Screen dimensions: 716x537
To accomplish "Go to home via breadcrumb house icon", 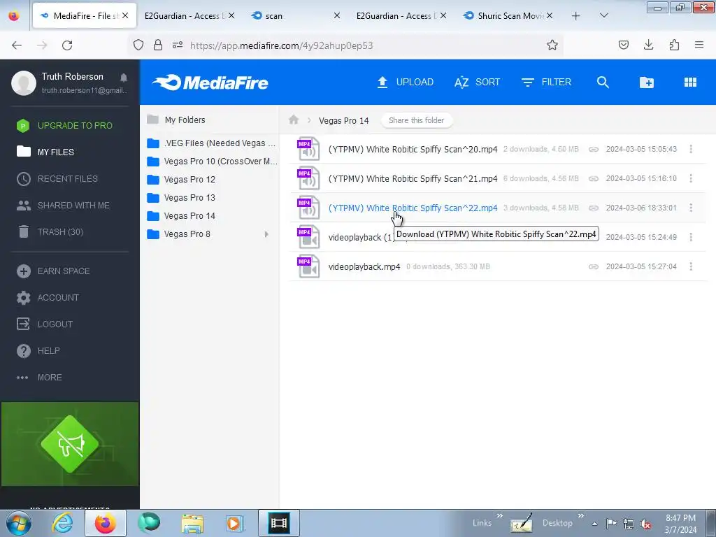I will coord(294,120).
